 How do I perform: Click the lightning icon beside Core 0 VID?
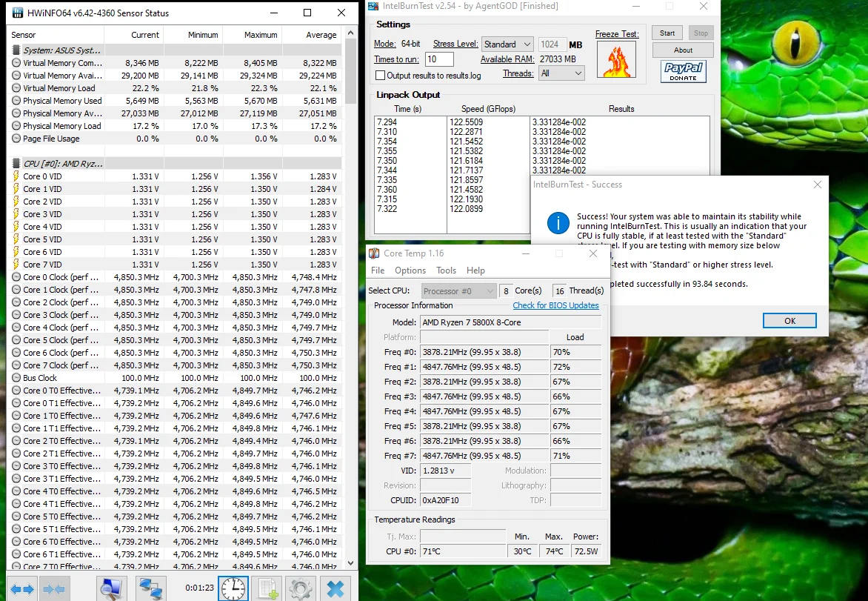(x=16, y=176)
